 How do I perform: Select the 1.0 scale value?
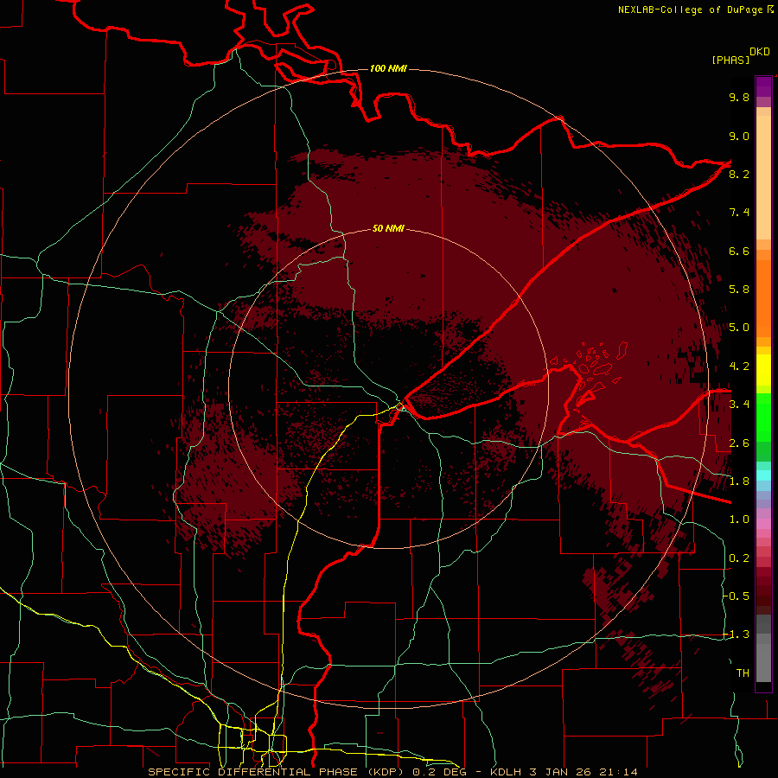click(x=739, y=520)
